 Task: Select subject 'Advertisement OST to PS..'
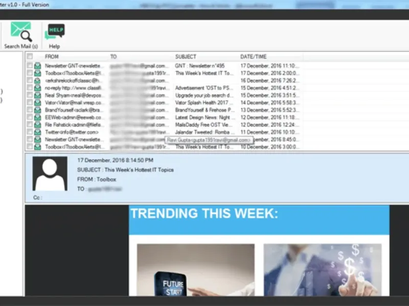[203, 88]
